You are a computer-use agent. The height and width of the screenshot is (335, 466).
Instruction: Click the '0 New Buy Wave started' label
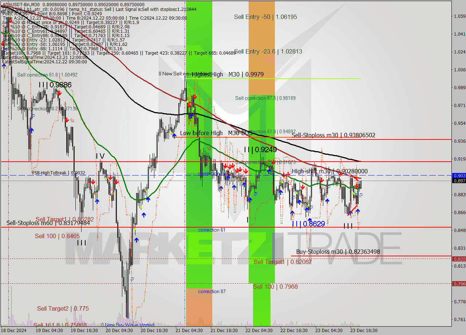tap(128, 325)
